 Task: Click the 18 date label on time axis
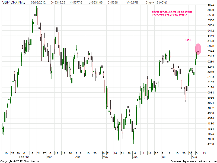pyautogui.click(x=149, y=153)
